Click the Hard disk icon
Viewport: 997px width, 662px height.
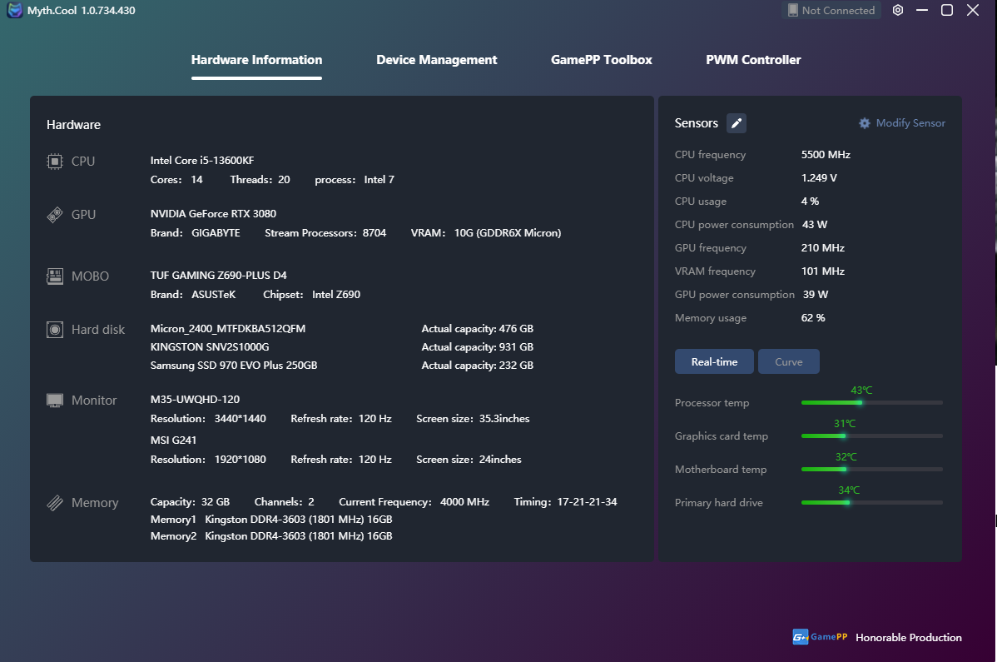click(55, 330)
